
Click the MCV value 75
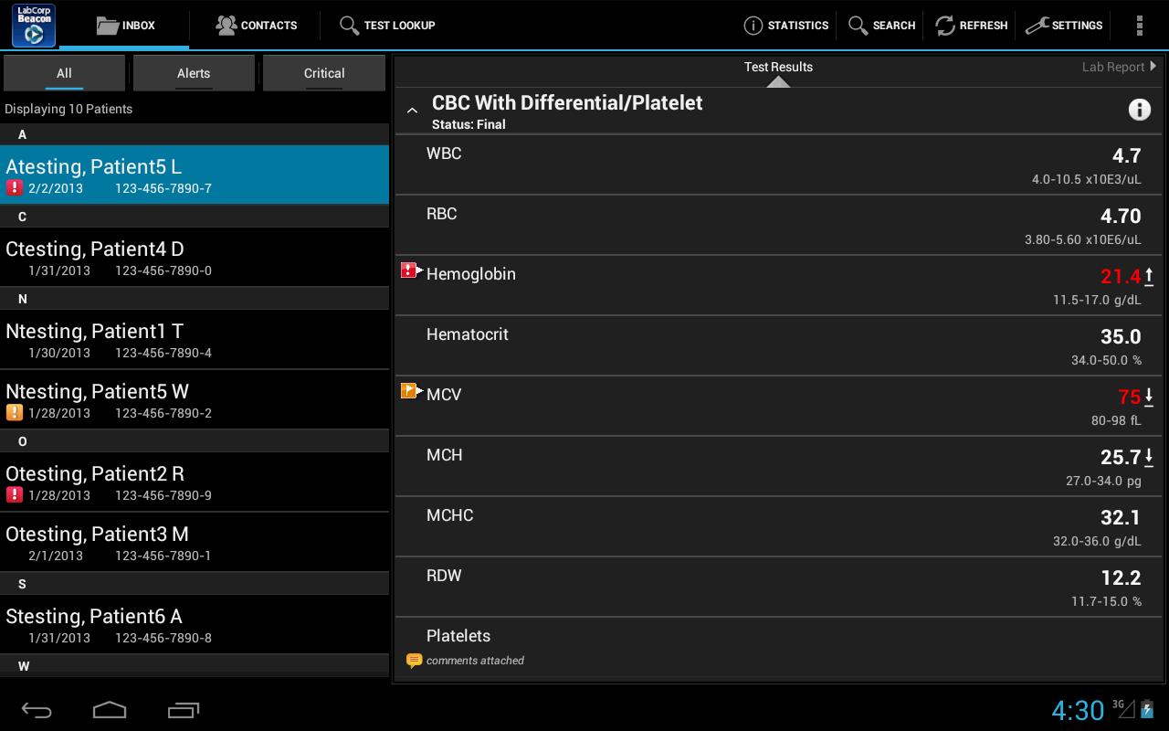pos(1130,397)
